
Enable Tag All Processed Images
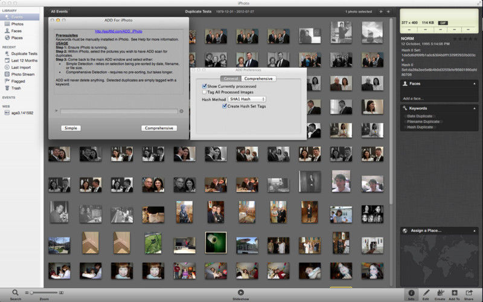coord(205,92)
